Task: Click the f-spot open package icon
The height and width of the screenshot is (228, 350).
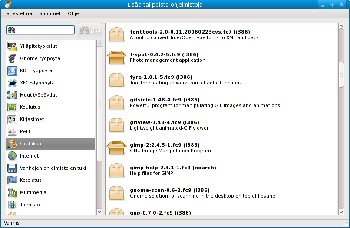Action: click(x=117, y=57)
